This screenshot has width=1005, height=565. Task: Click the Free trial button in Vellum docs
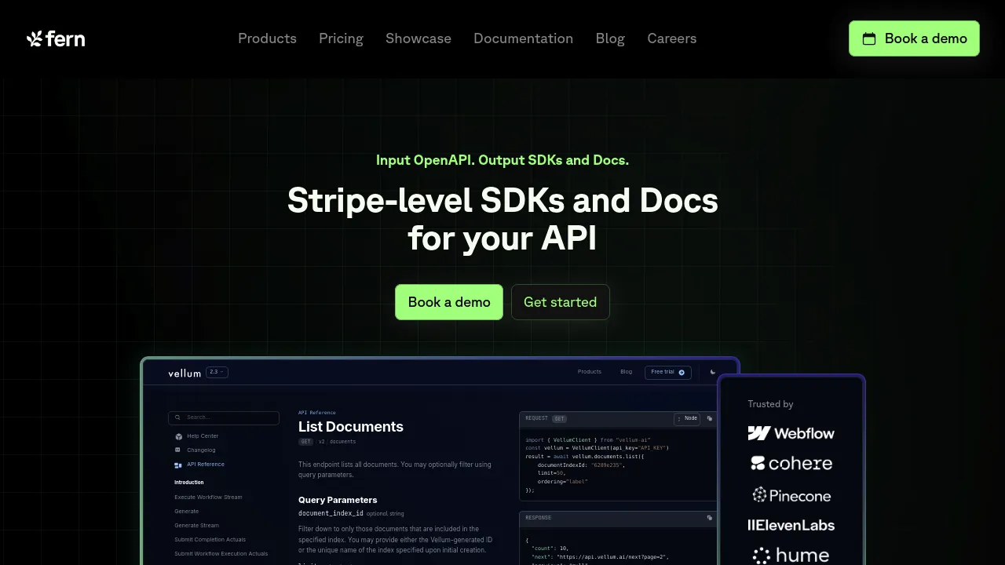[668, 373]
